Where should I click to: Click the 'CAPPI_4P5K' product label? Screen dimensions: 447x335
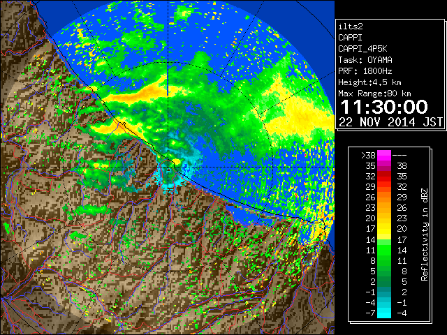(362, 49)
